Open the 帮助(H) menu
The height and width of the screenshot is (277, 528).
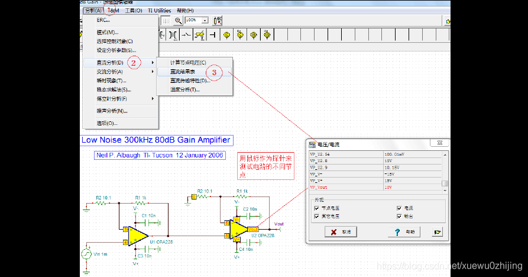185,11
